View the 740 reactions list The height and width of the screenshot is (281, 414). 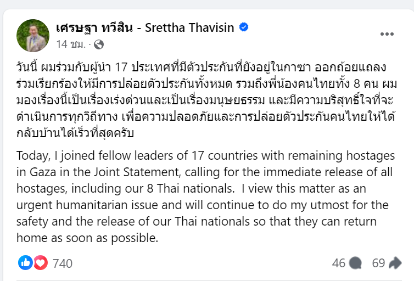click(63, 263)
